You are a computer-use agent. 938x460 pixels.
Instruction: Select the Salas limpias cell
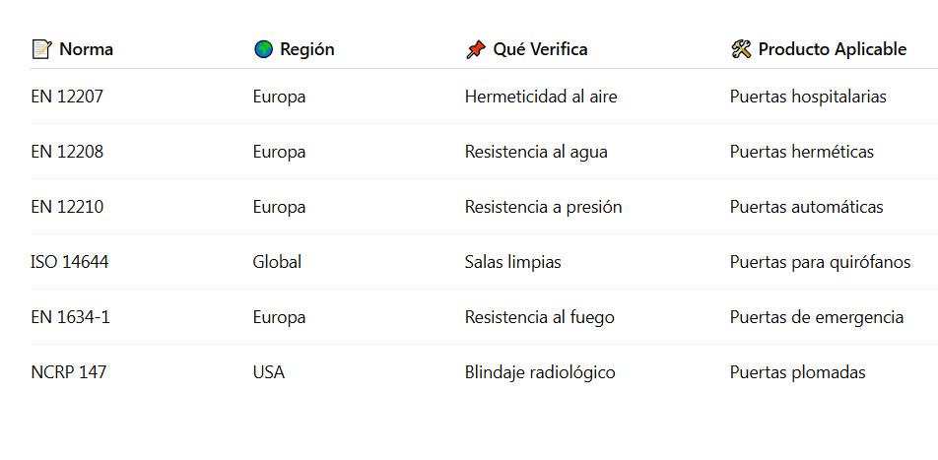[512, 262]
